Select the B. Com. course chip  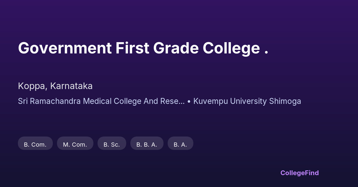point(35,145)
